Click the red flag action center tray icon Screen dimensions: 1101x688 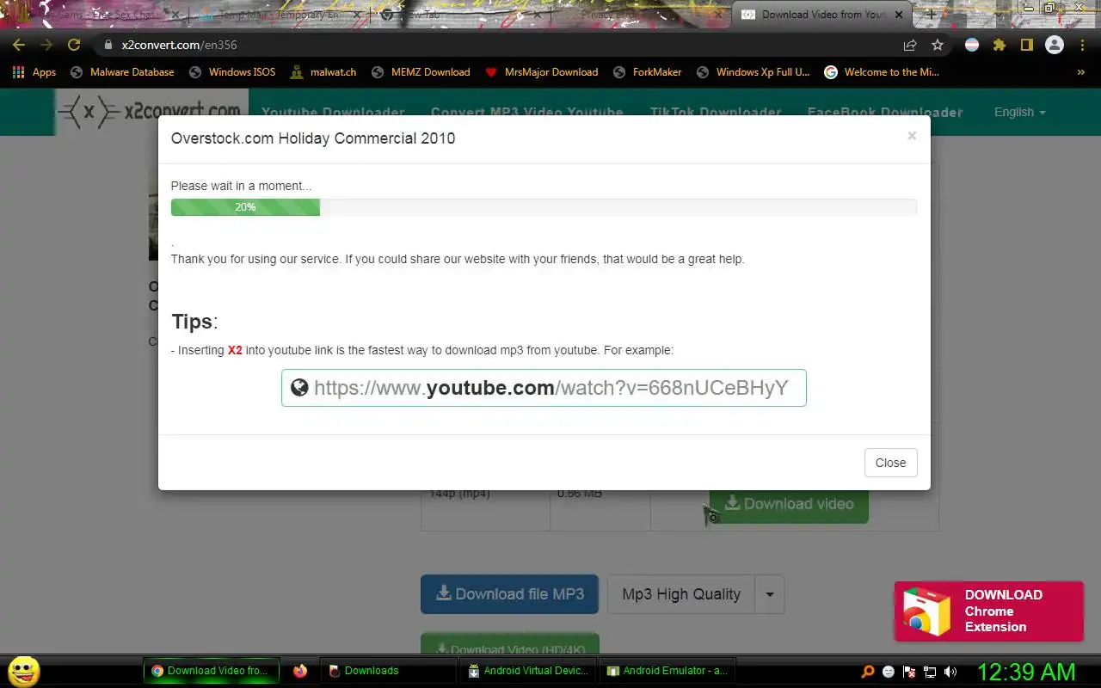click(909, 672)
